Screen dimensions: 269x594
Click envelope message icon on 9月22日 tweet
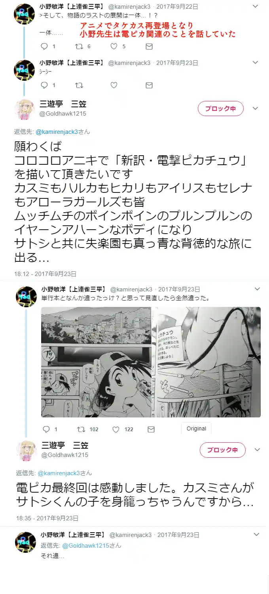pos(149,46)
